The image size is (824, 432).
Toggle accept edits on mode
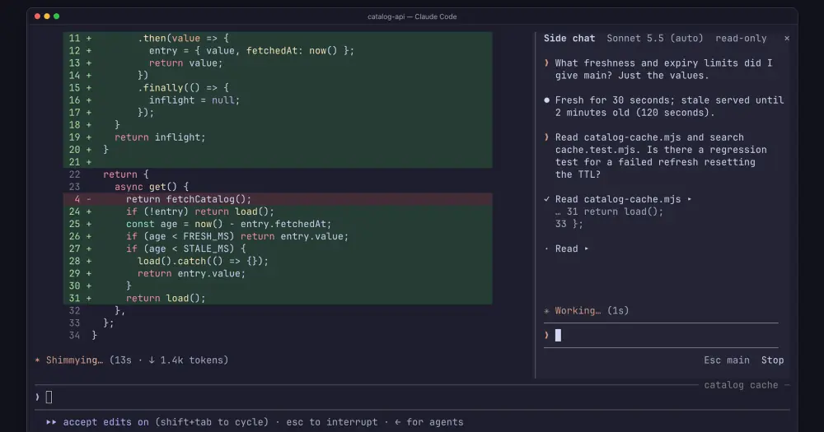tap(105, 422)
